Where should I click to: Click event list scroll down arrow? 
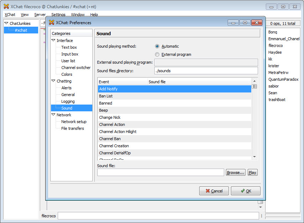(254, 156)
